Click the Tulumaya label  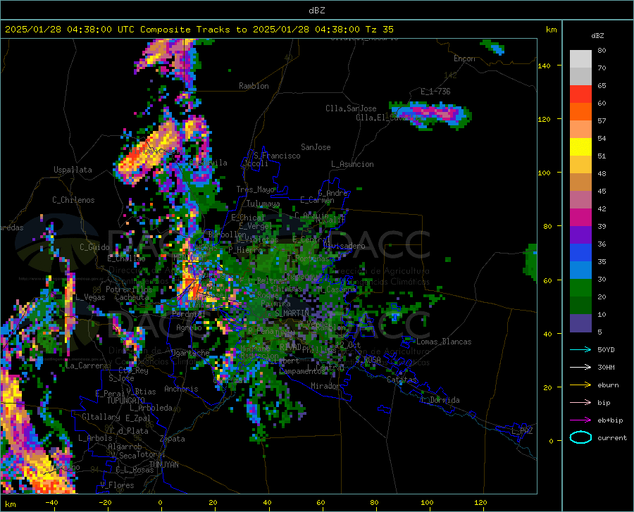[x=263, y=204]
